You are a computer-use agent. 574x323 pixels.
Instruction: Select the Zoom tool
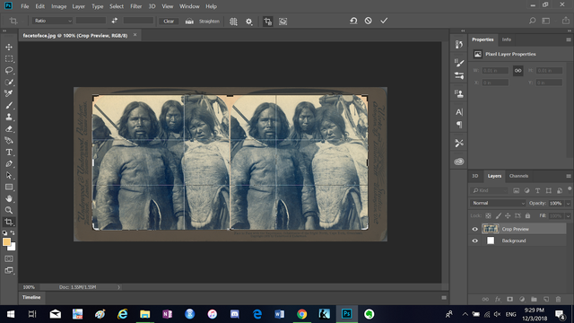pyautogui.click(x=9, y=210)
